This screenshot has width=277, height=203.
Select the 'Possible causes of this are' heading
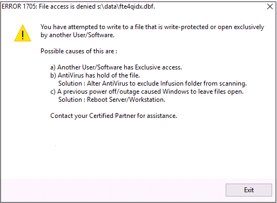79,51
